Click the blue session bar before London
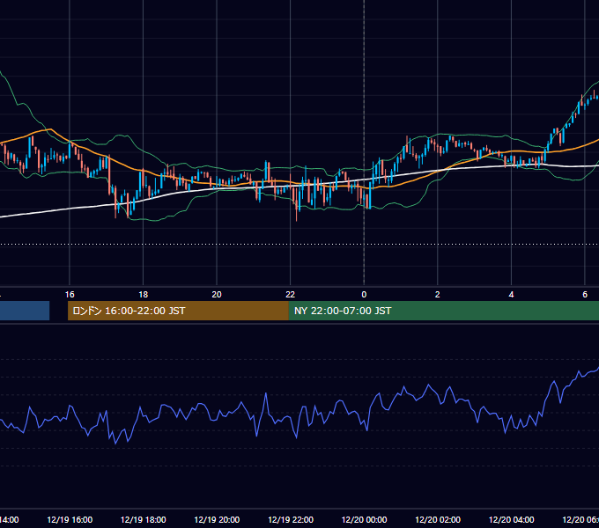This screenshot has height=528, width=599. pos(25,311)
